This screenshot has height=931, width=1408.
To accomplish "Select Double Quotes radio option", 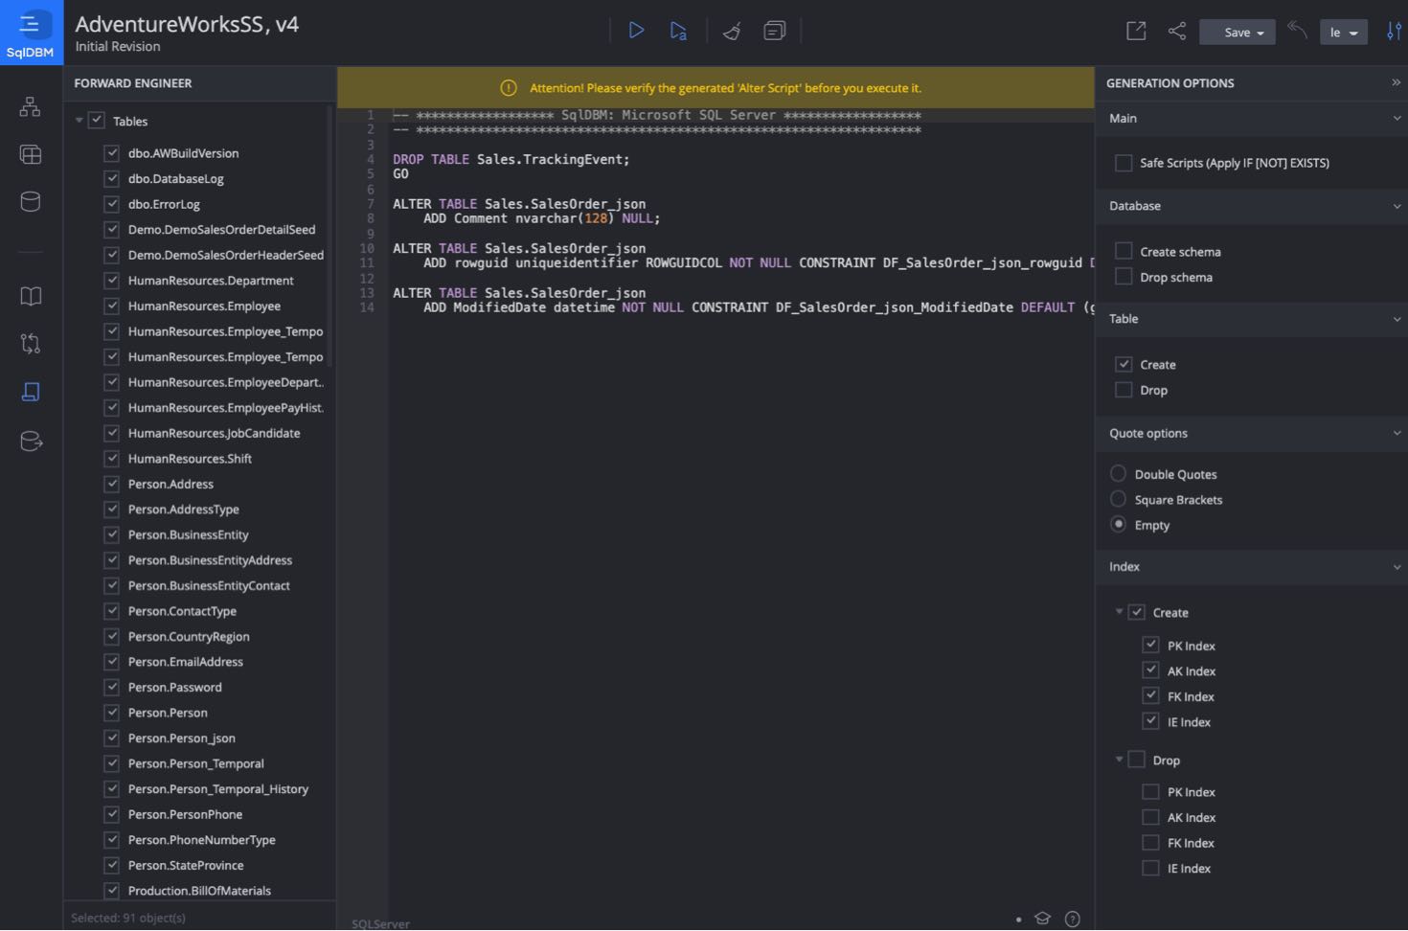I will point(1118,473).
